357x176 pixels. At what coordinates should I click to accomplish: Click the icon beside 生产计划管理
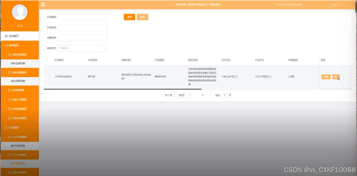10,137
